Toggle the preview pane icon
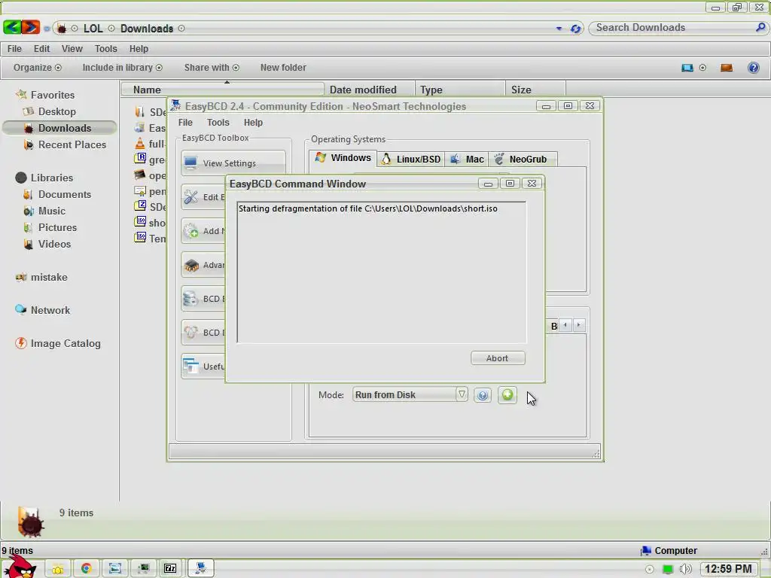771x578 pixels. 727,67
